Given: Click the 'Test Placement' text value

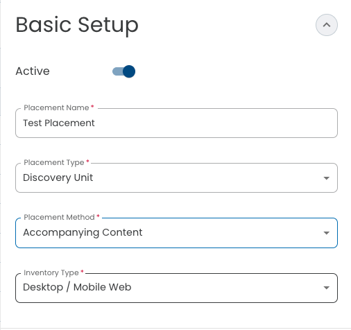Looking at the screenshot, I should pyautogui.click(x=59, y=123).
